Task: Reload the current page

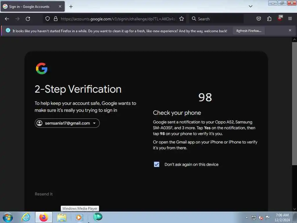Action: click(x=28, y=19)
